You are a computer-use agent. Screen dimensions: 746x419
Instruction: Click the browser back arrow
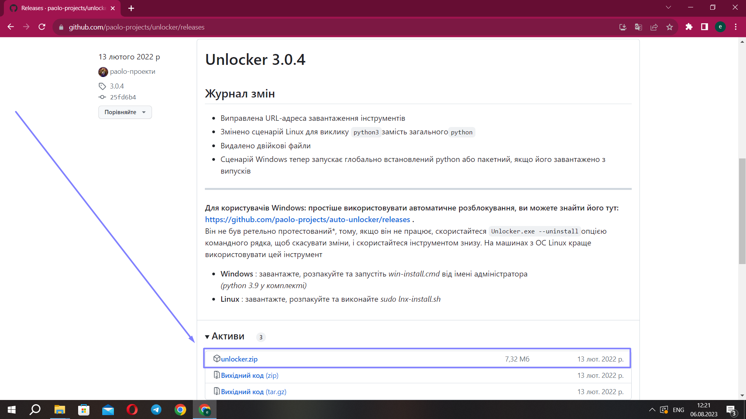[11, 27]
